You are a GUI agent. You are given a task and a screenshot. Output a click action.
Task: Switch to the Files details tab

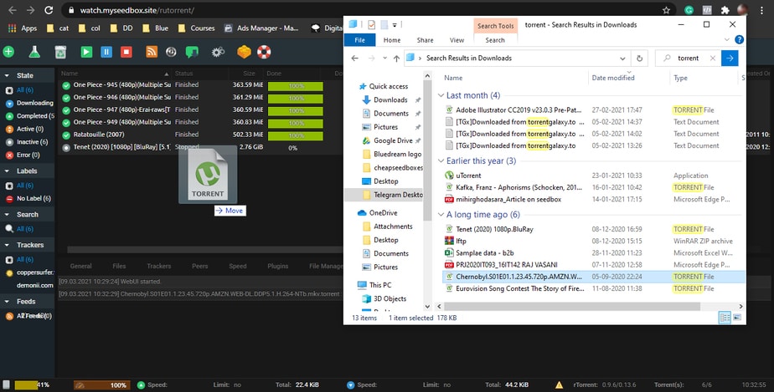(x=119, y=266)
